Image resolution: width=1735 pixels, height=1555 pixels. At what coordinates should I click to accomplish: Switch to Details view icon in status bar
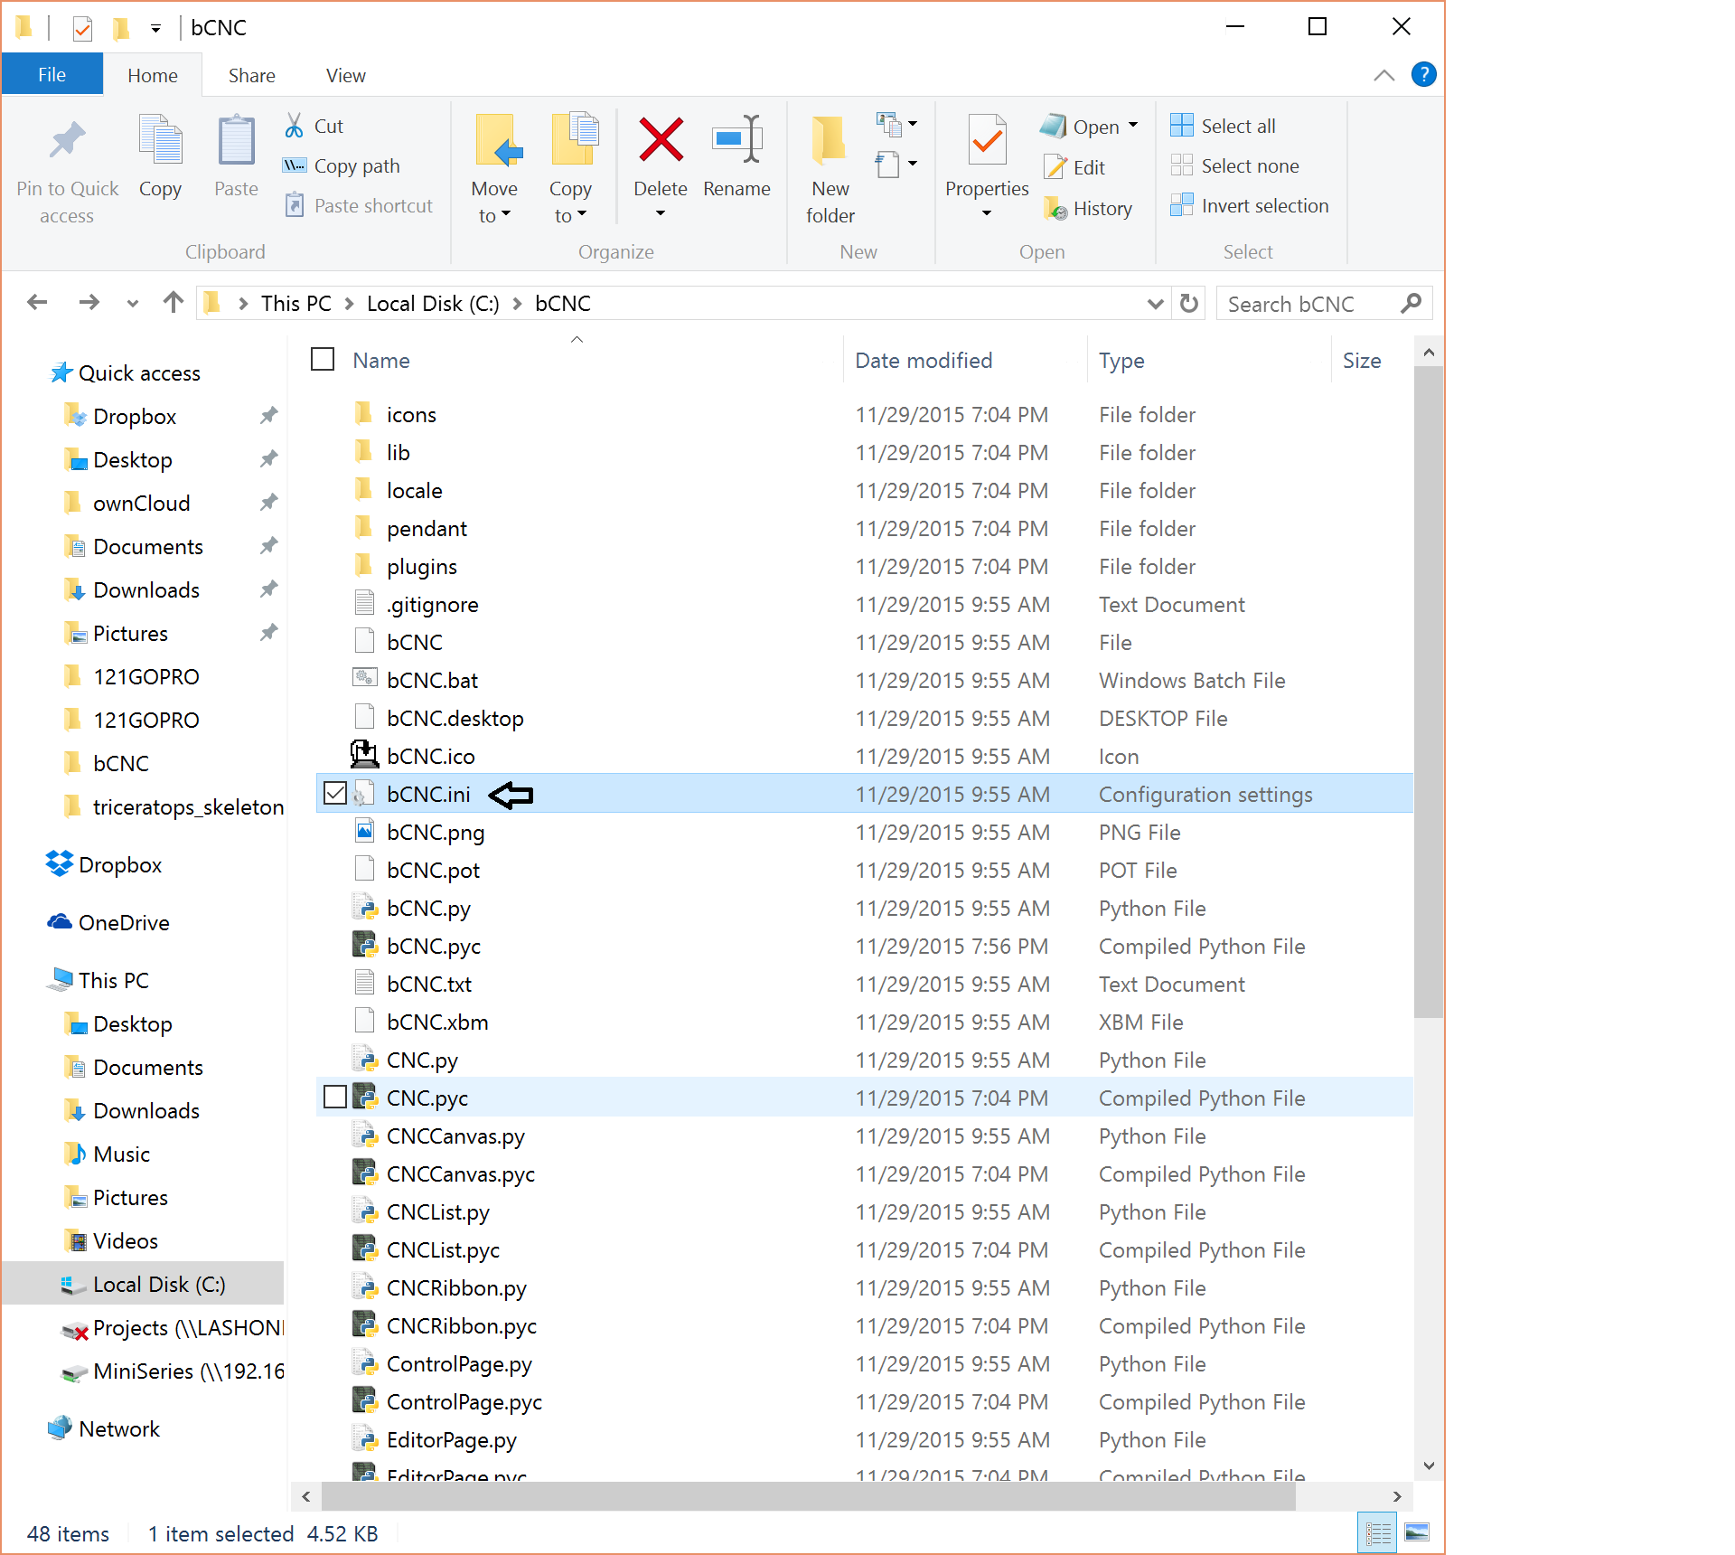click(1377, 1534)
